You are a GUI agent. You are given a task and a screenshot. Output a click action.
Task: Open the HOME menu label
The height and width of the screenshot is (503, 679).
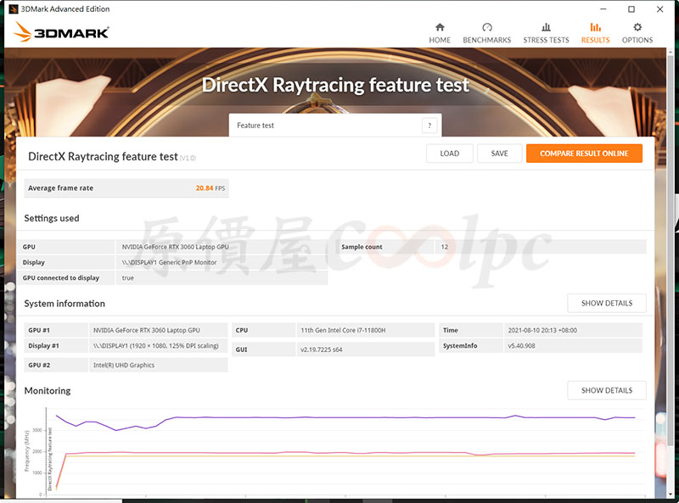(x=440, y=40)
